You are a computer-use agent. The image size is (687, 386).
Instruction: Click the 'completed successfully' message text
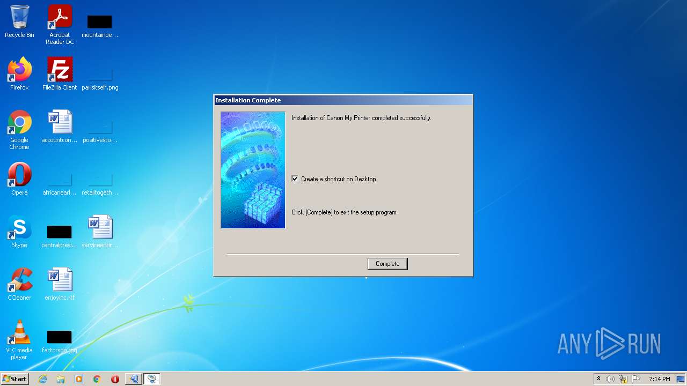[361, 118]
